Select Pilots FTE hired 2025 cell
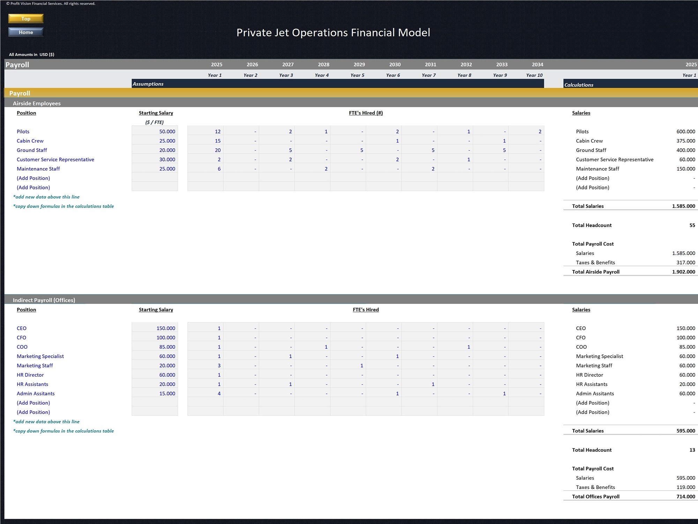The image size is (698, 524). 205,131
